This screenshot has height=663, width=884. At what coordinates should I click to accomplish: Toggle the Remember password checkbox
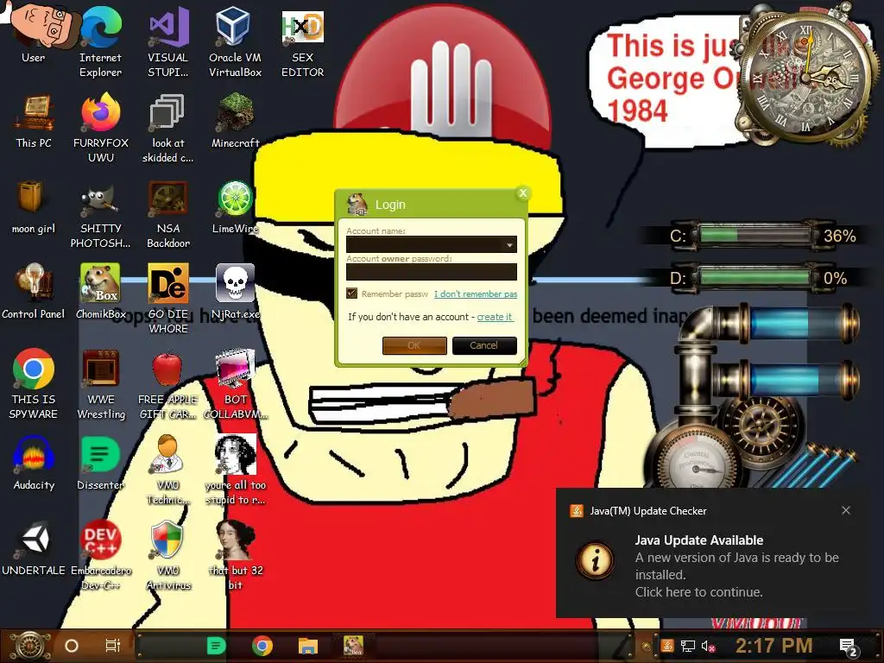352,294
